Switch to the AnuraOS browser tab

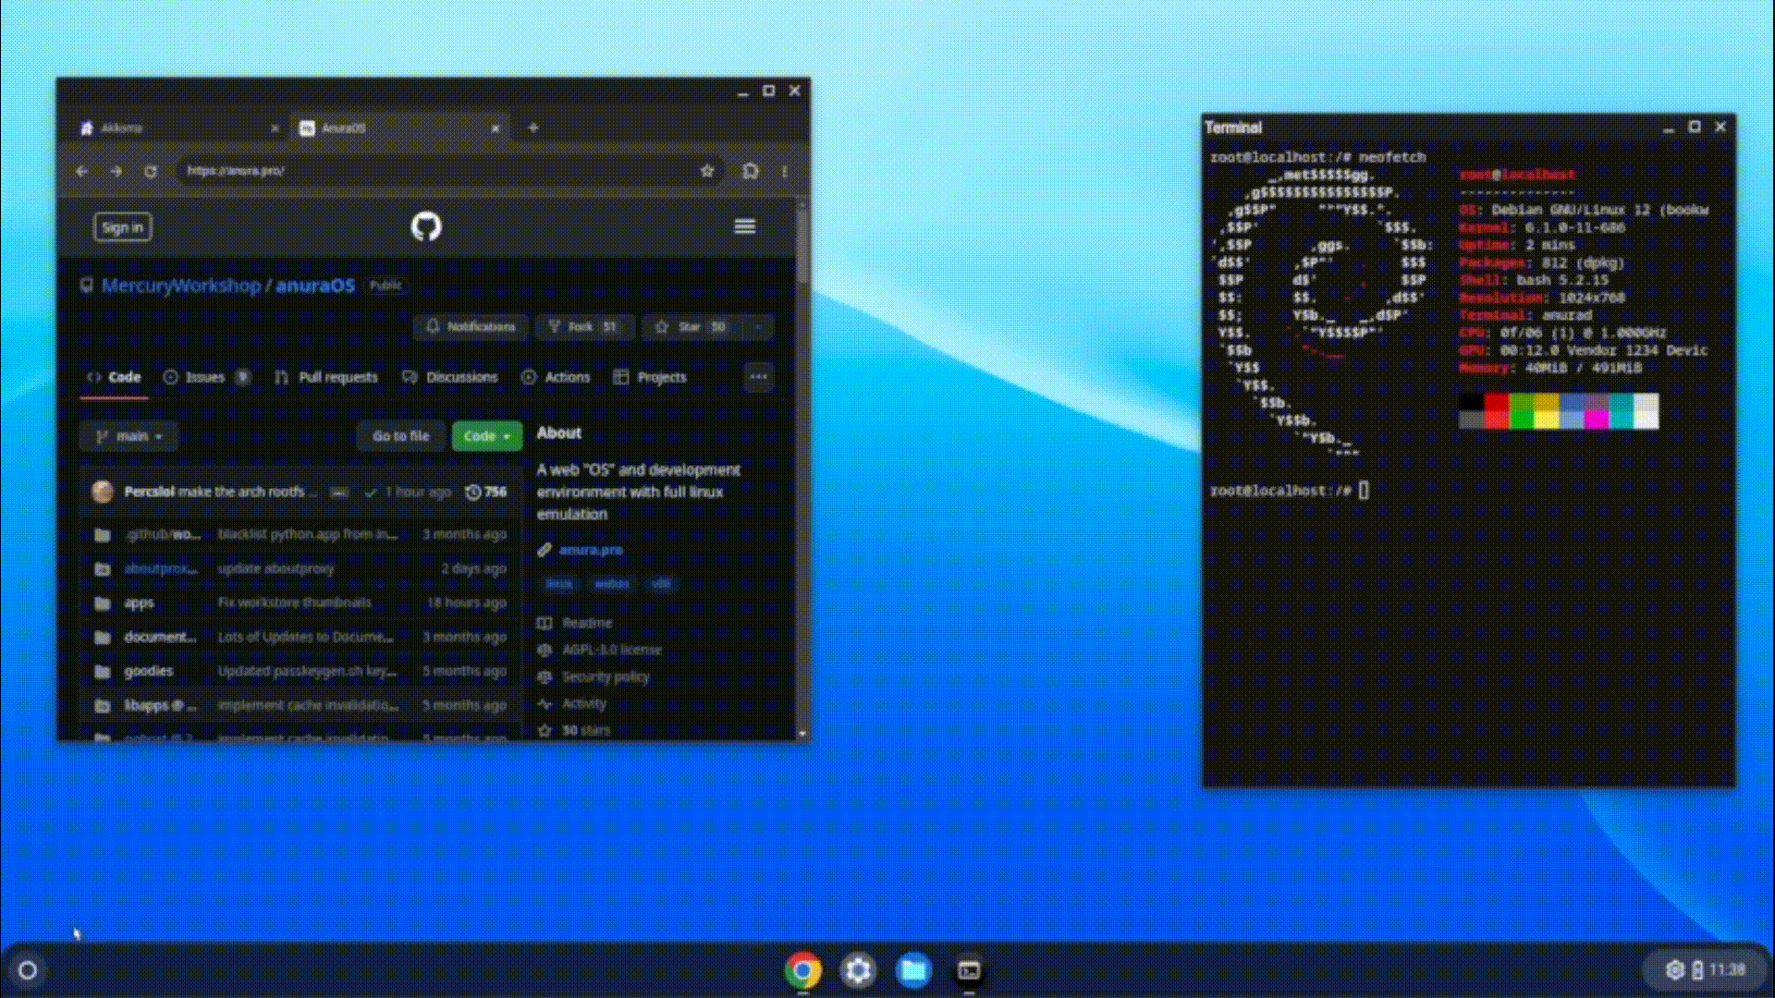click(399, 128)
